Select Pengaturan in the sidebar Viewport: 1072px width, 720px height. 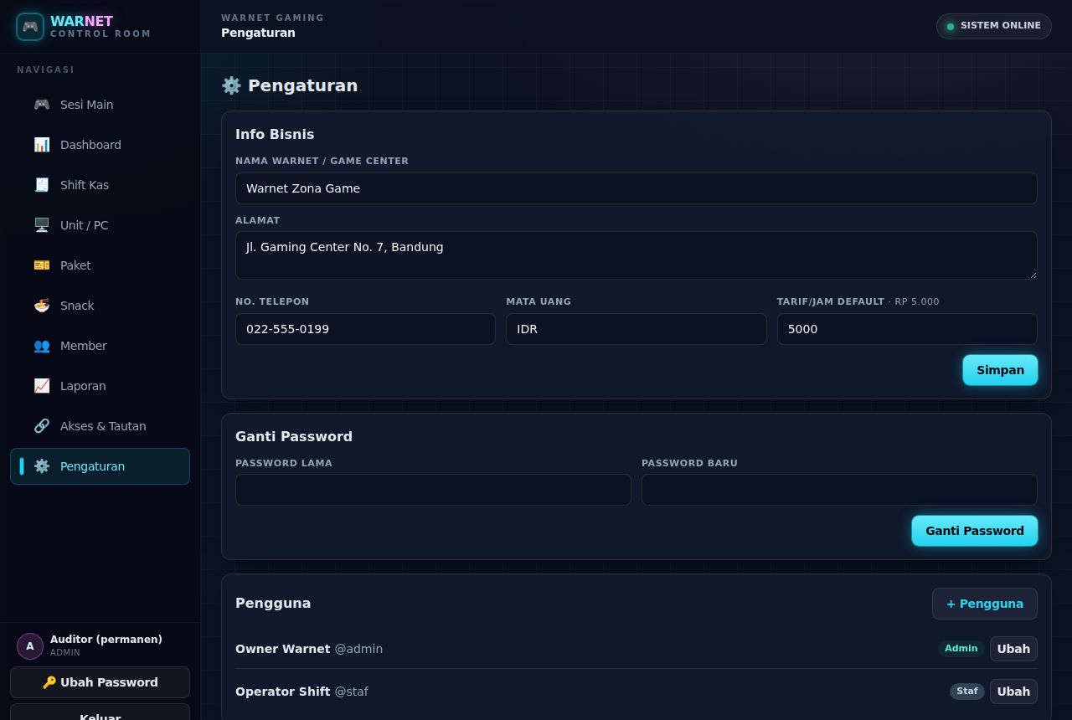point(100,466)
